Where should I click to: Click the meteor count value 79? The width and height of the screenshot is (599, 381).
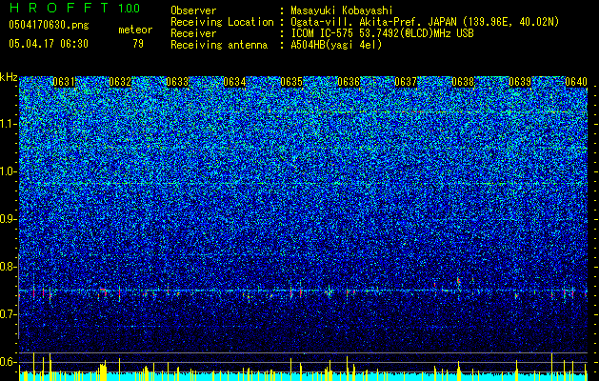click(x=138, y=44)
